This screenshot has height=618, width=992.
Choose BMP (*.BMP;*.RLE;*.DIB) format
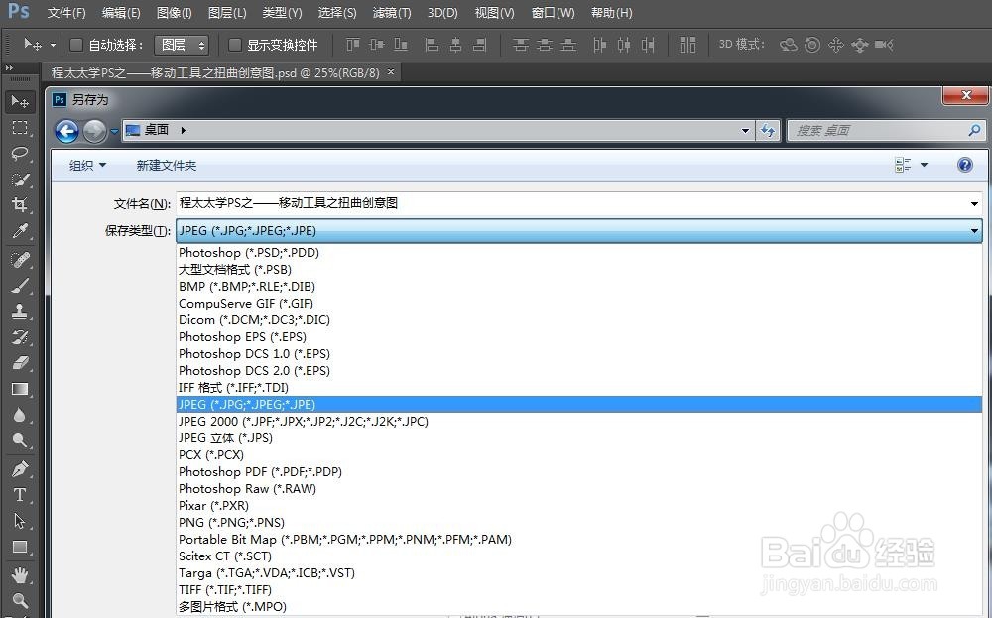pos(579,286)
